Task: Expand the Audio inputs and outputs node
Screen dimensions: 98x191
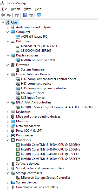Action: pos(8,27)
